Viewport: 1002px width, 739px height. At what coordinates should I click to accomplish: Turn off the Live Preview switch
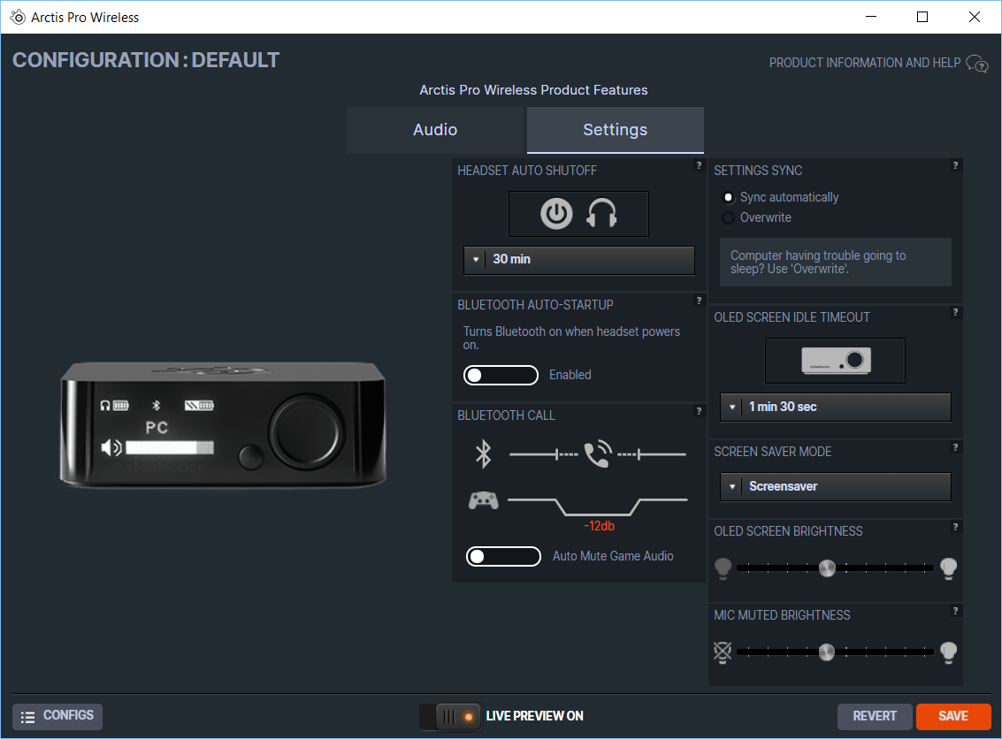pyautogui.click(x=451, y=717)
